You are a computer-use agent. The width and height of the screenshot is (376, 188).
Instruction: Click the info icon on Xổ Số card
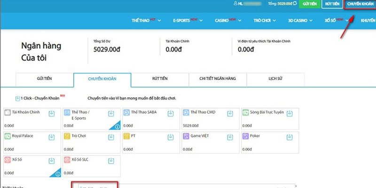tap(58, 174)
